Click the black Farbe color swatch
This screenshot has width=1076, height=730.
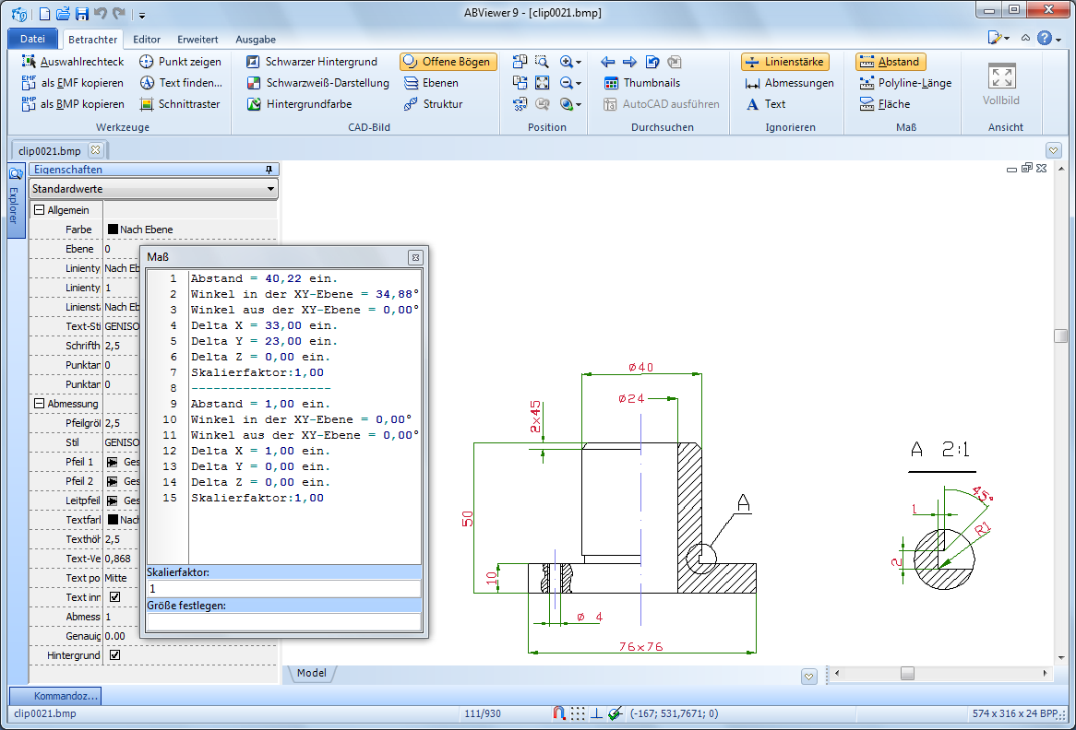pos(113,230)
